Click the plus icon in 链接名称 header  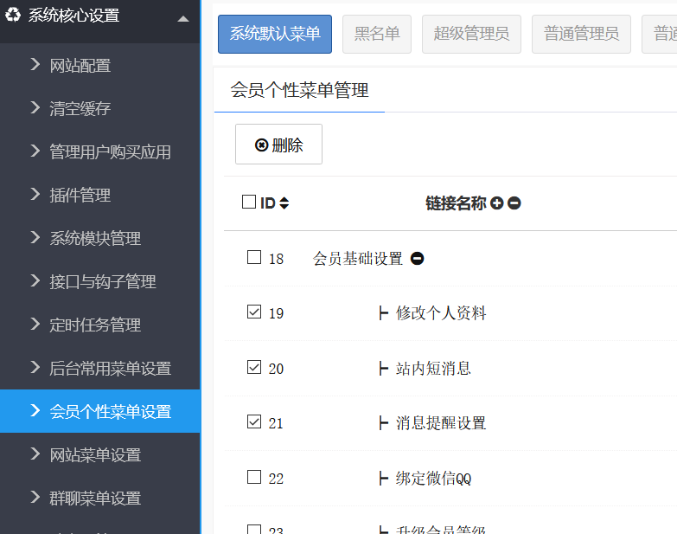(497, 203)
